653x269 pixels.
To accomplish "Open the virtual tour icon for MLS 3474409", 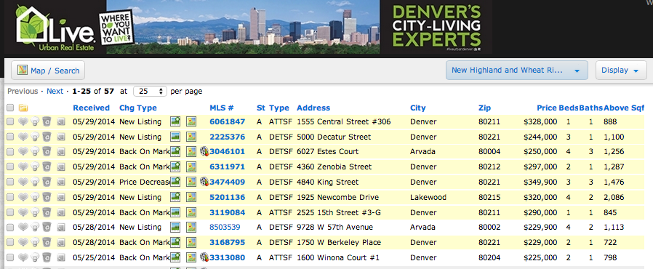I will [x=204, y=182].
